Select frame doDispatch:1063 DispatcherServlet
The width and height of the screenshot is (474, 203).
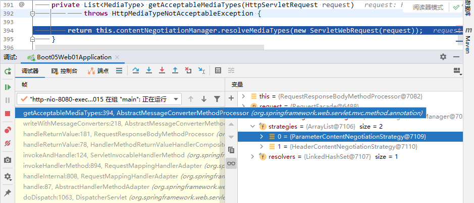point(120,197)
